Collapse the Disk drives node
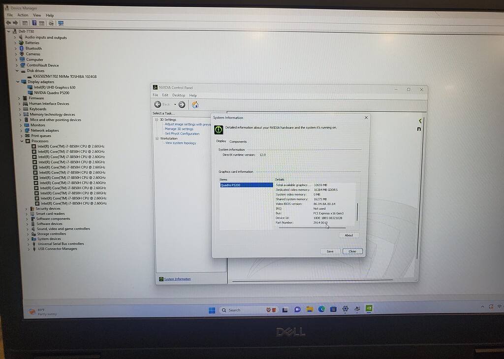 point(17,71)
